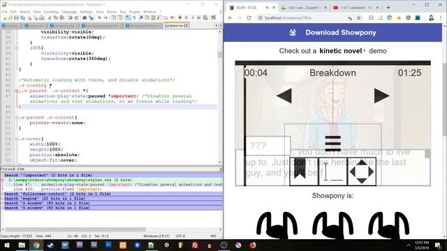Screen dimensions: 447x251
Task: Click the Redo arrow in Notepad++ toolbar
Action: pos(76,17)
